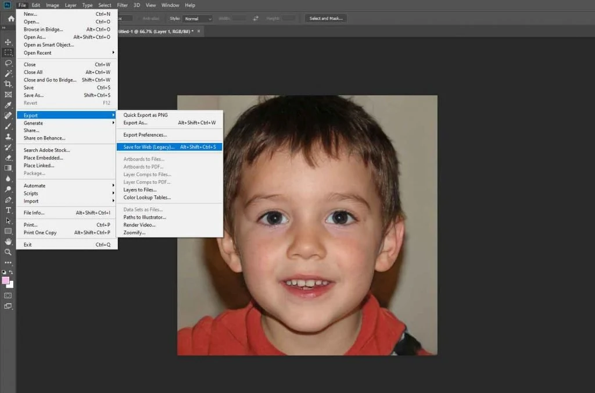Select the Dodge tool

coord(8,189)
